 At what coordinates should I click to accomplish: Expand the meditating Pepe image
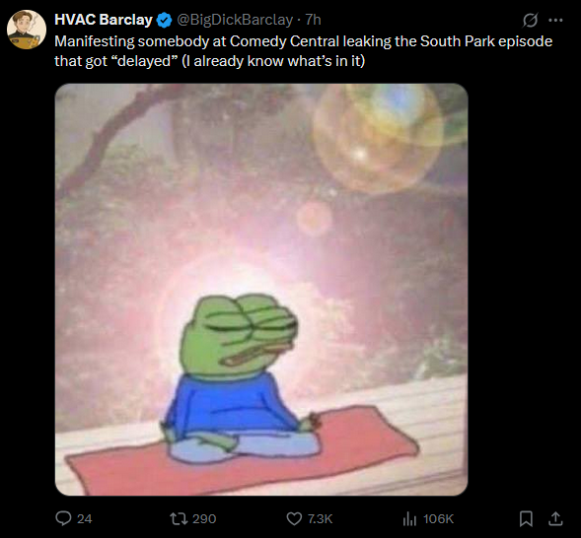[261, 290]
